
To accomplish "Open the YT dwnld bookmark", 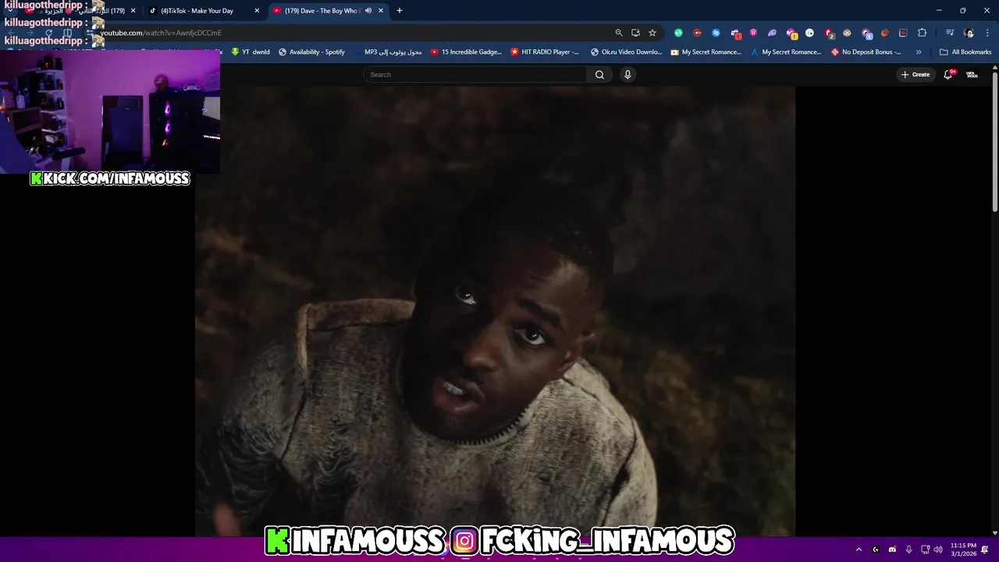I will pyautogui.click(x=251, y=52).
